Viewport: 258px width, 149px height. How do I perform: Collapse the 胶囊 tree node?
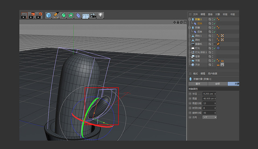click(x=190, y=28)
